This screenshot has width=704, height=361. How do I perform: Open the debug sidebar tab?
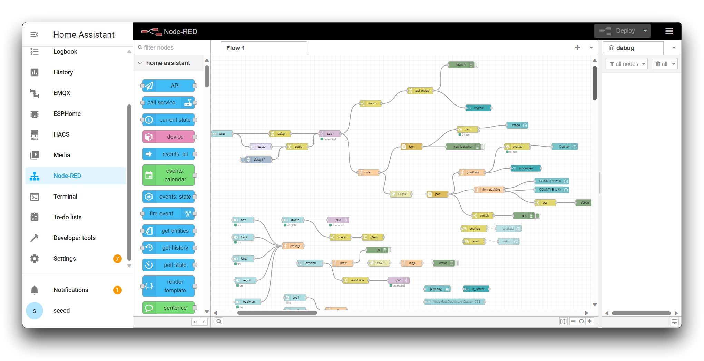coord(633,48)
